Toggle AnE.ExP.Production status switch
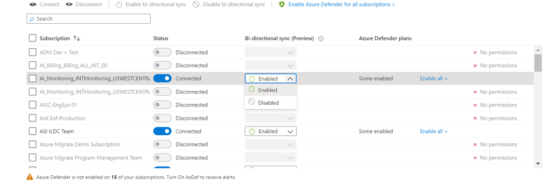The image size is (551, 186). [162, 118]
